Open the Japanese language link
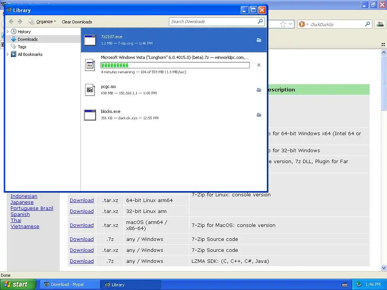The image size is (387, 290). point(22,202)
